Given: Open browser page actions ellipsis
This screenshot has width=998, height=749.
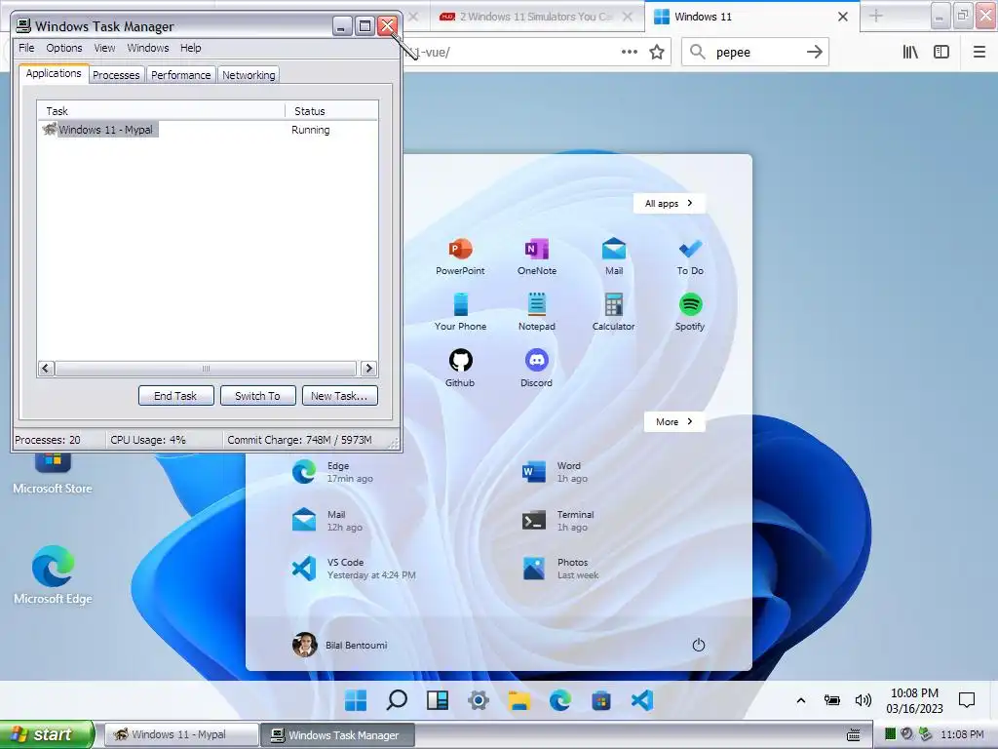Looking at the screenshot, I should click(630, 52).
